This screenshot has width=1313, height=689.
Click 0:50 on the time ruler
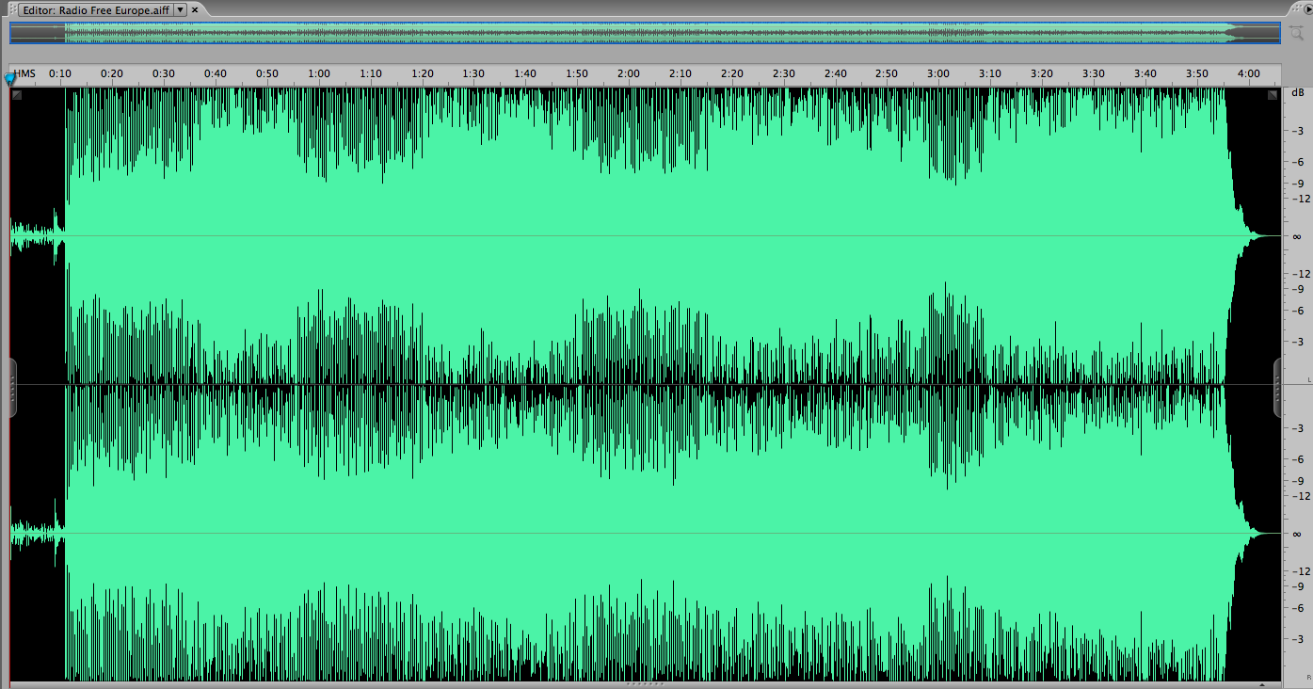pyautogui.click(x=267, y=73)
